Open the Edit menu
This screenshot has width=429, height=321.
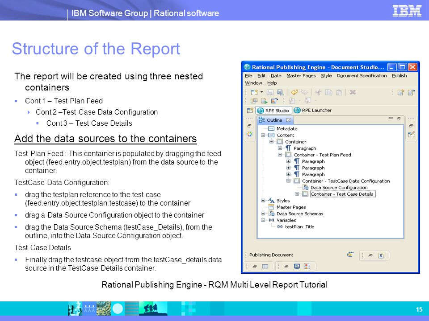point(261,76)
